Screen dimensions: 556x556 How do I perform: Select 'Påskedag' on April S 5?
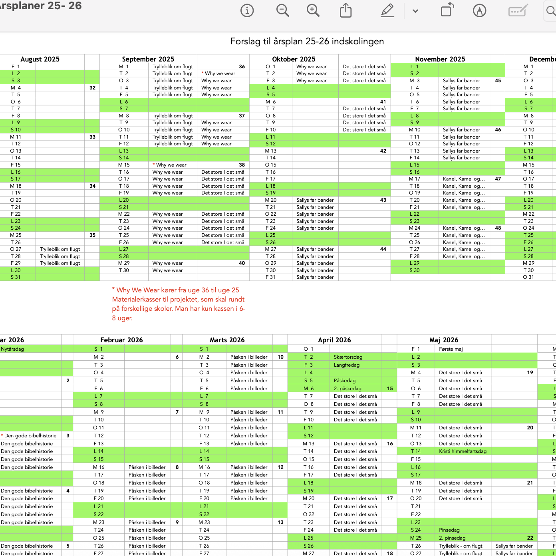345,381
